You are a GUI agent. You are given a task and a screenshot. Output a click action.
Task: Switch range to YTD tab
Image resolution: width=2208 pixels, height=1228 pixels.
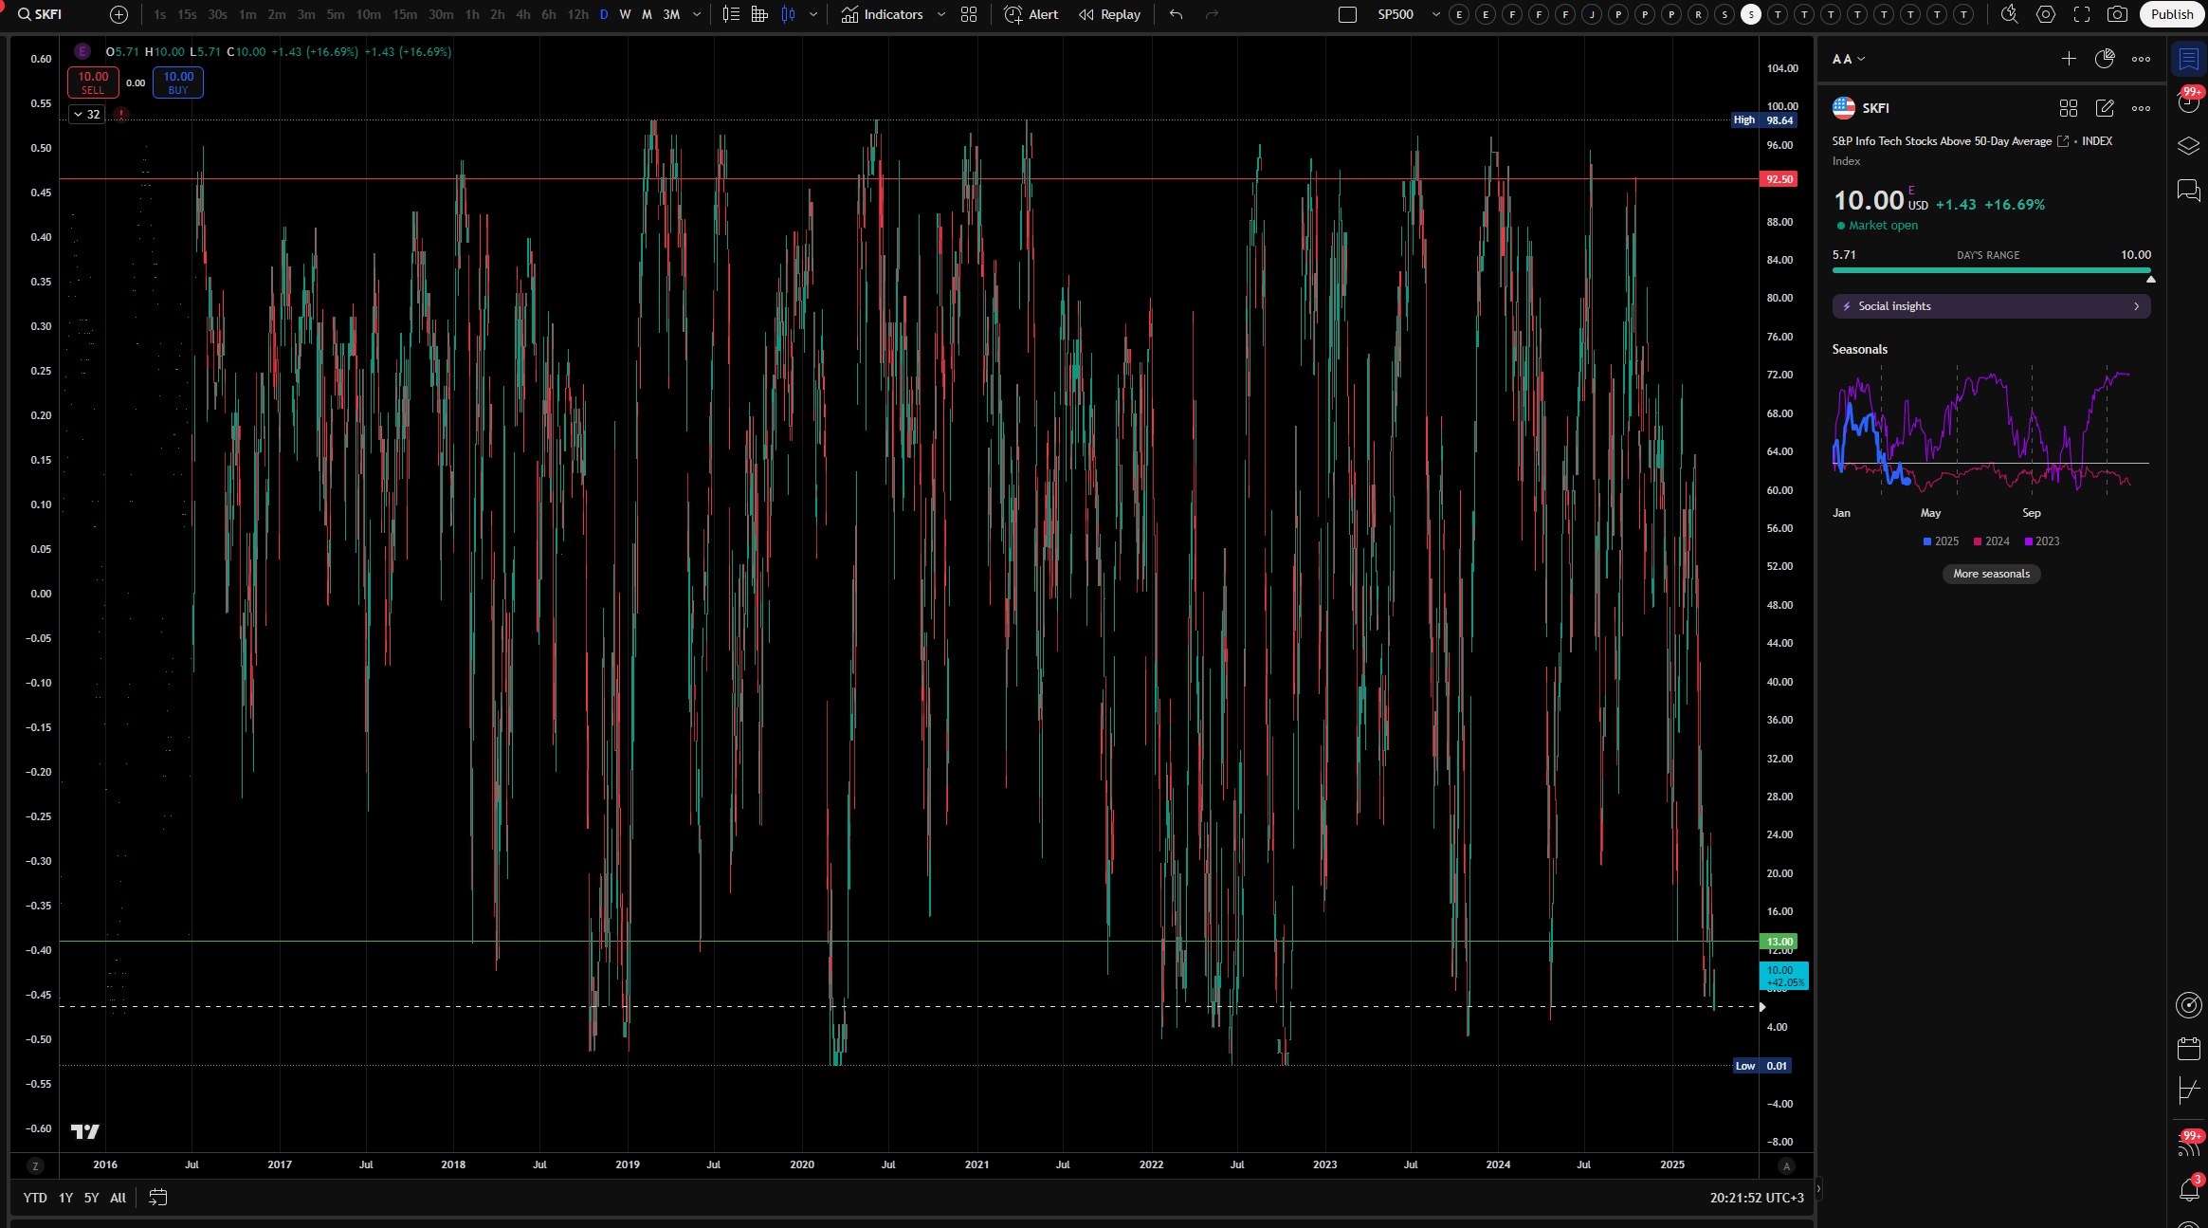coord(35,1198)
